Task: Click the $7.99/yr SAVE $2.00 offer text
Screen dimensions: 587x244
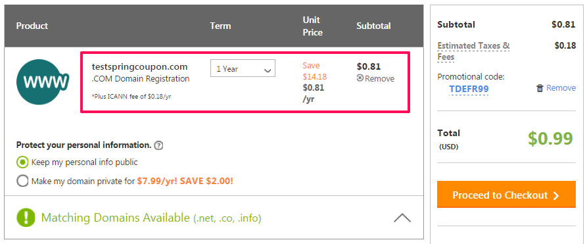Action: point(185,182)
